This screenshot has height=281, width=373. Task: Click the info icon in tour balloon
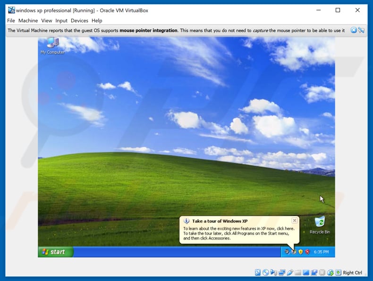pyautogui.click(x=186, y=221)
